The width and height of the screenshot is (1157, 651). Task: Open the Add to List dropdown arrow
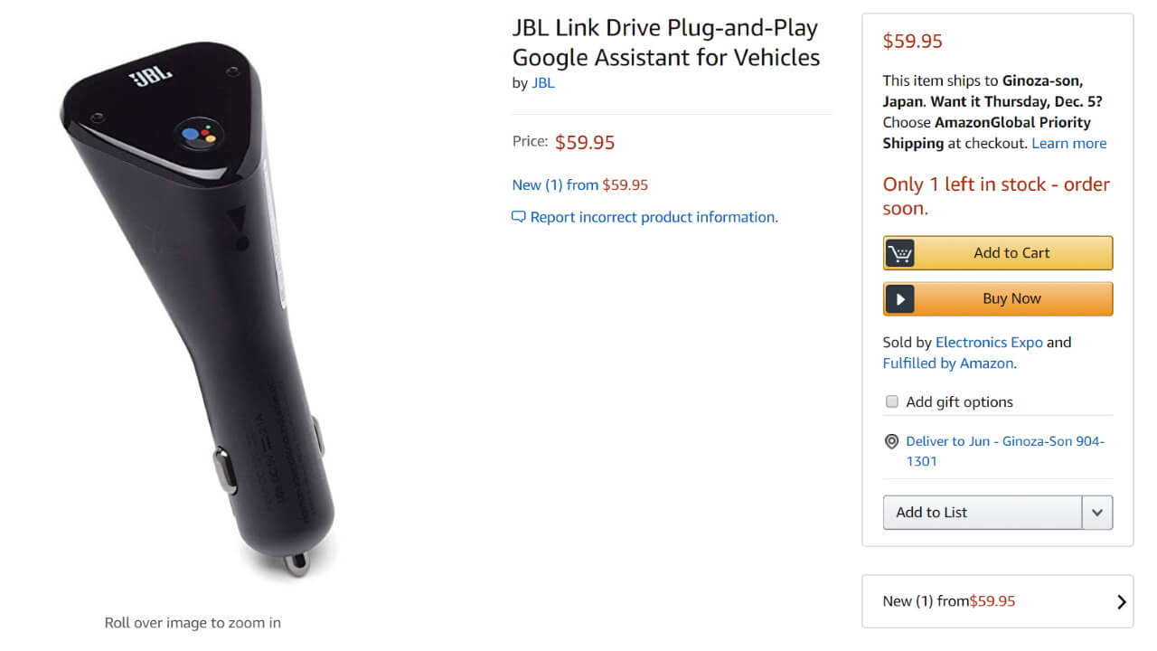pyautogui.click(x=1097, y=513)
